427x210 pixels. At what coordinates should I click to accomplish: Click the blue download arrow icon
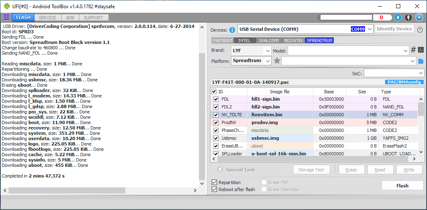click(x=398, y=17)
